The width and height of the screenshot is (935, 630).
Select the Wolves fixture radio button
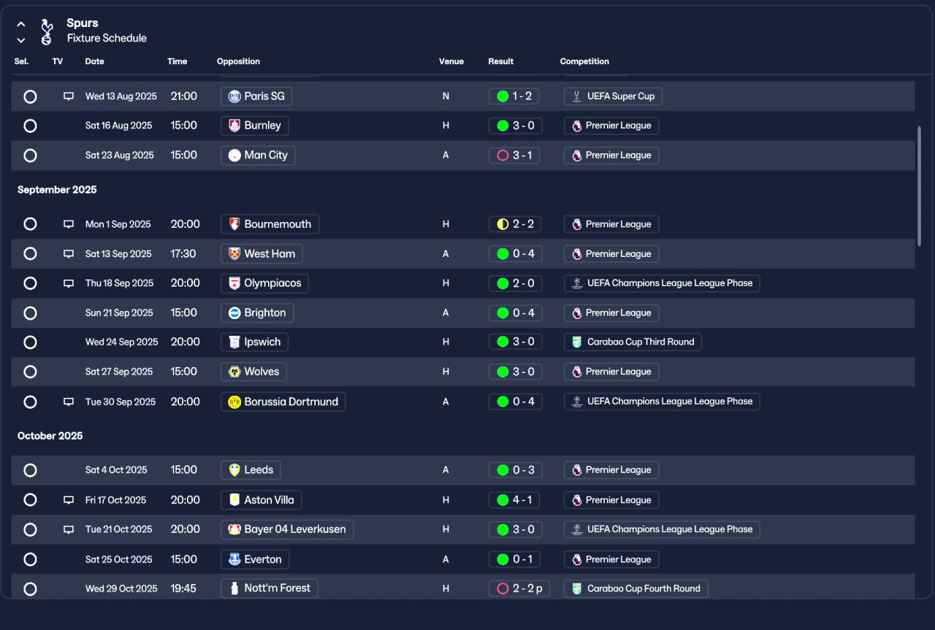click(30, 372)
